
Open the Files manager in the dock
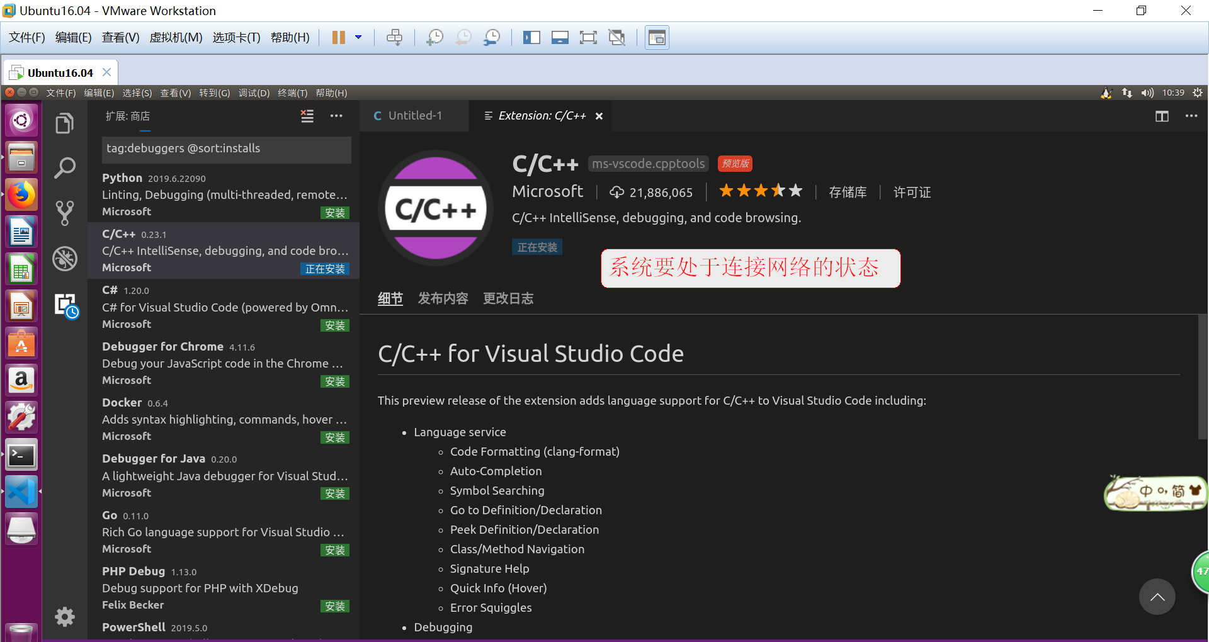coord(21,157)
